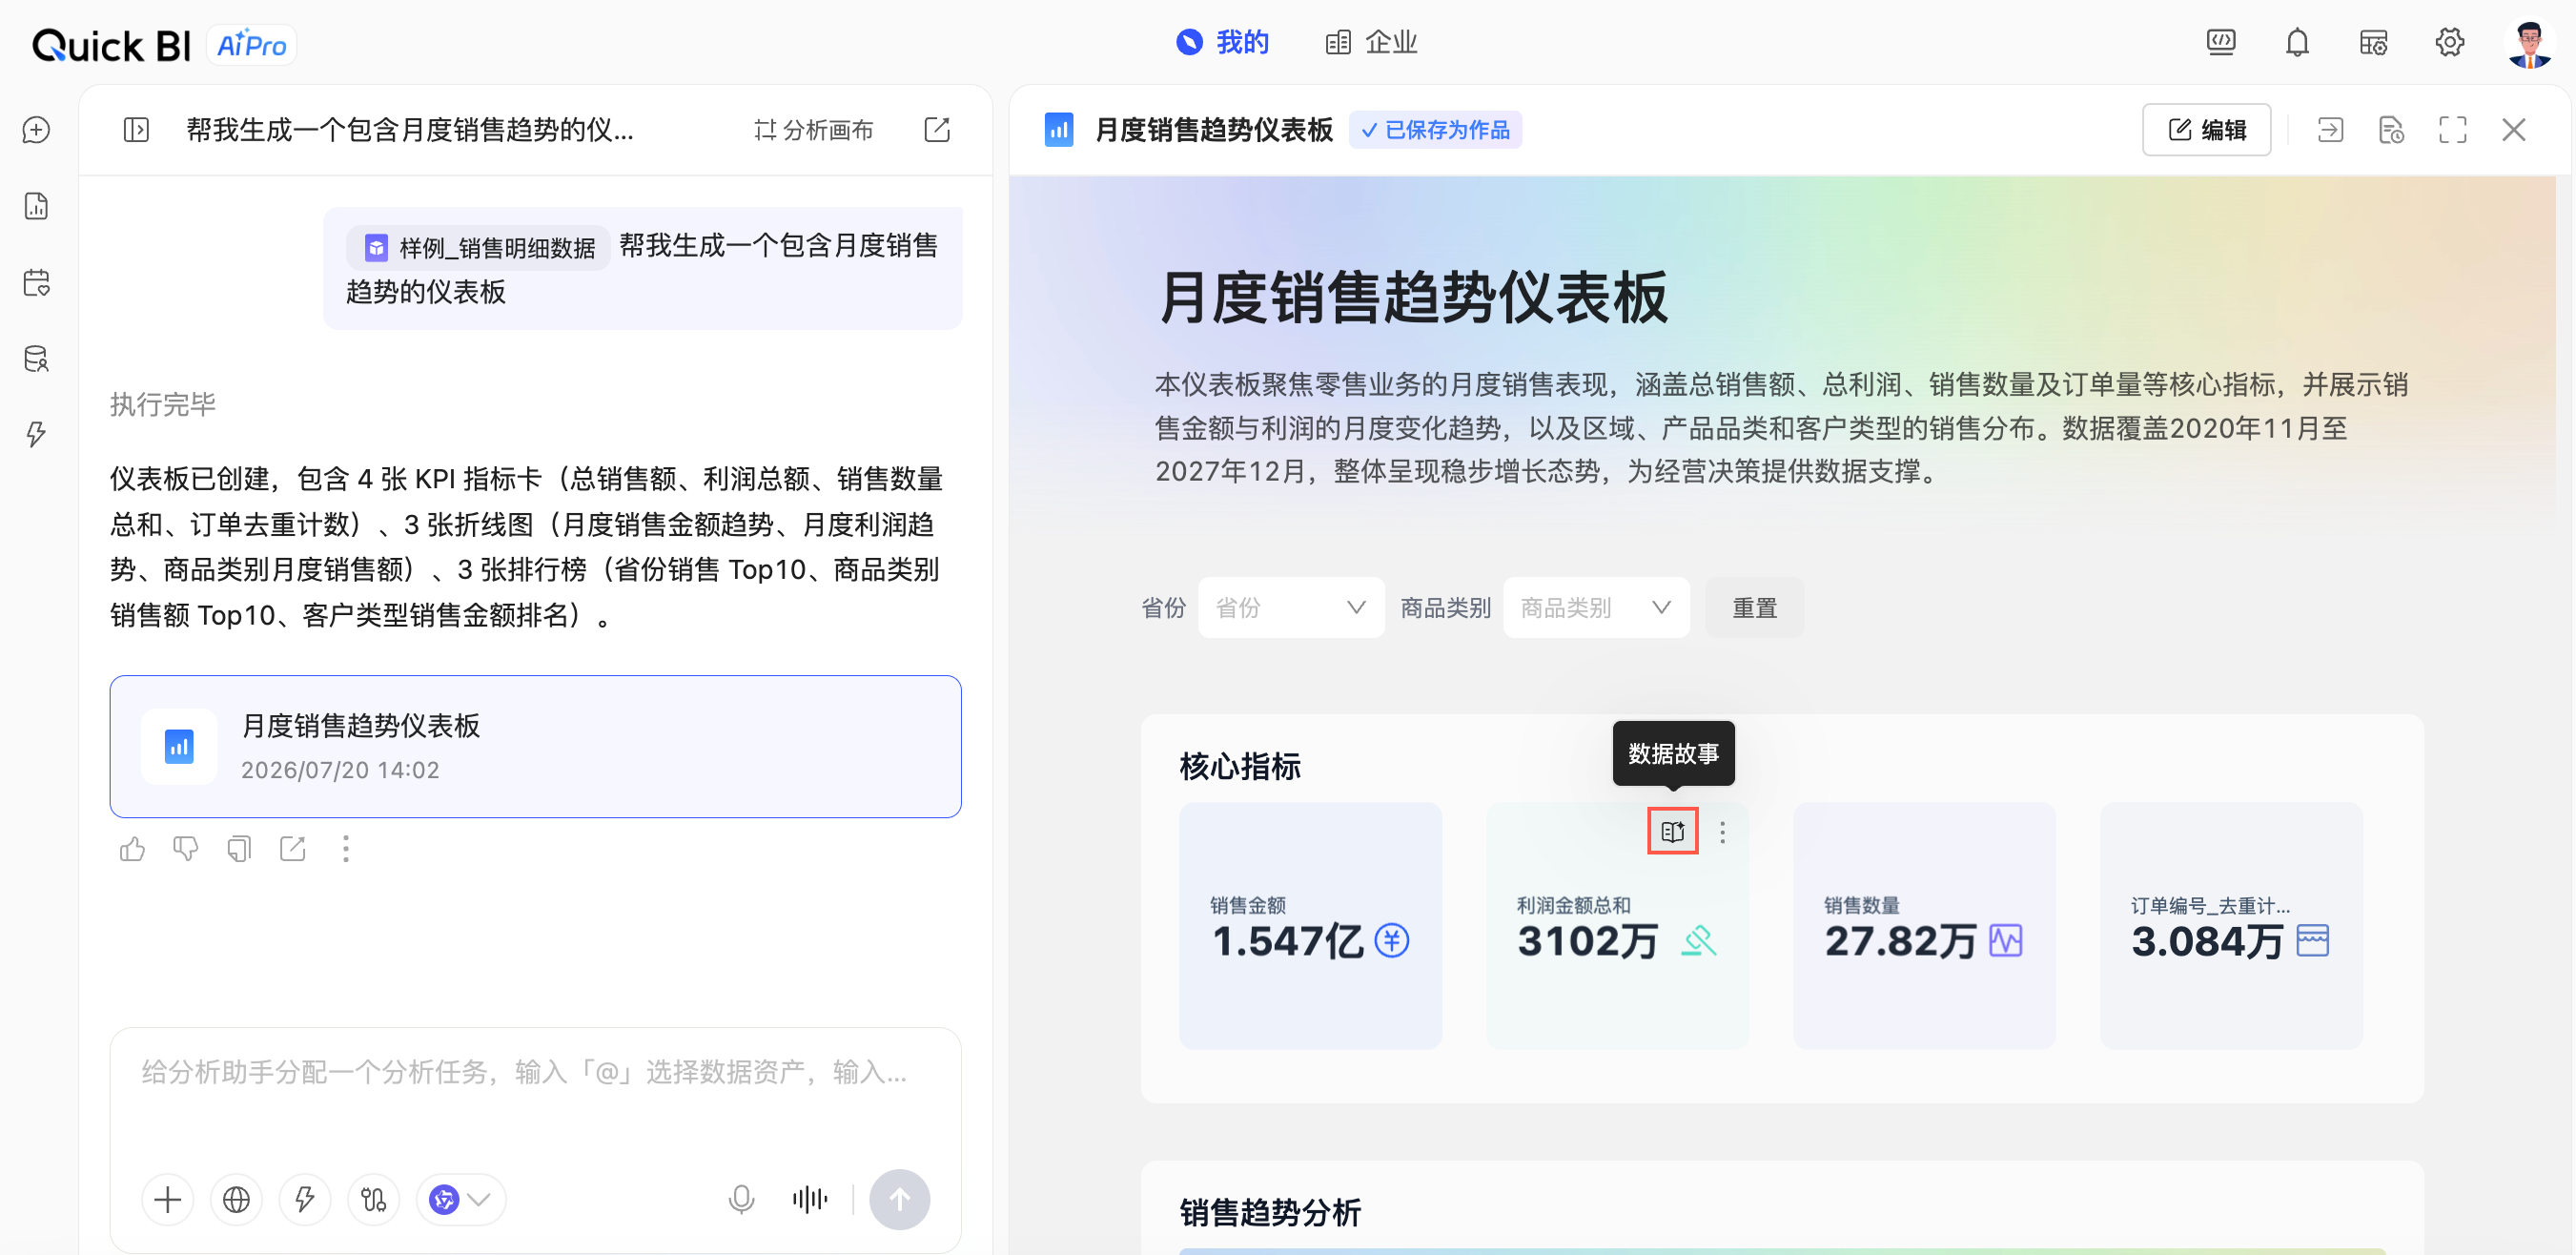This screenshot has height=1255, width=2576.
Task: Like the assistant response
Action: tap(132, 849)
